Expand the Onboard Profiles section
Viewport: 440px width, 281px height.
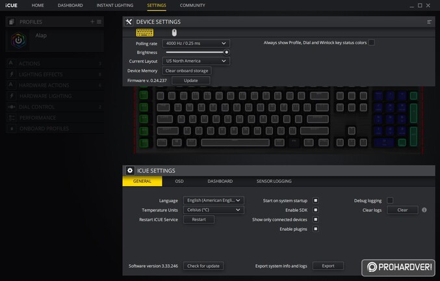coord(55,129)
